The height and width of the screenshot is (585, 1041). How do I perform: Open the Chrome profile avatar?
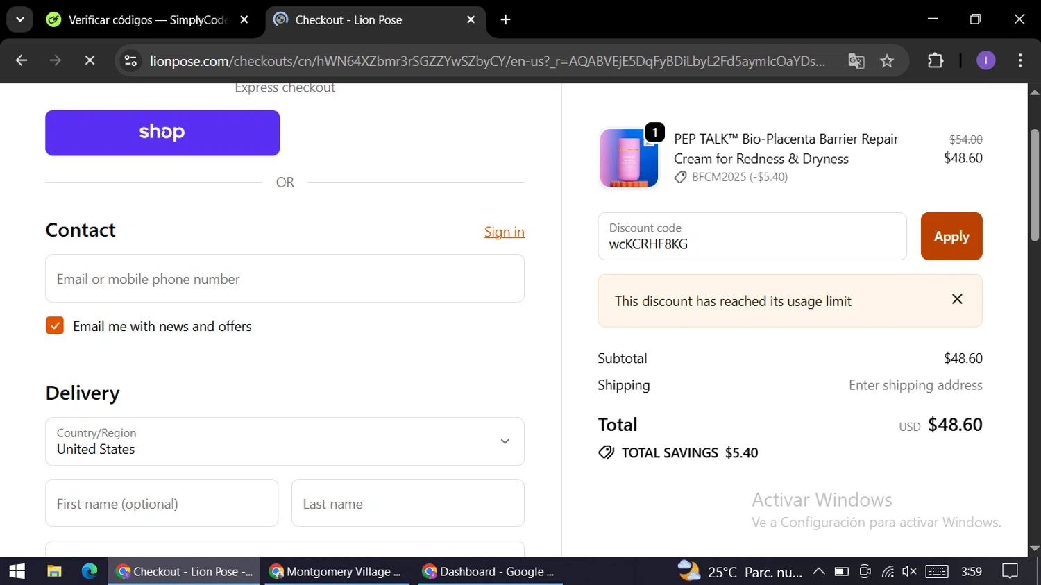(985, 60)
